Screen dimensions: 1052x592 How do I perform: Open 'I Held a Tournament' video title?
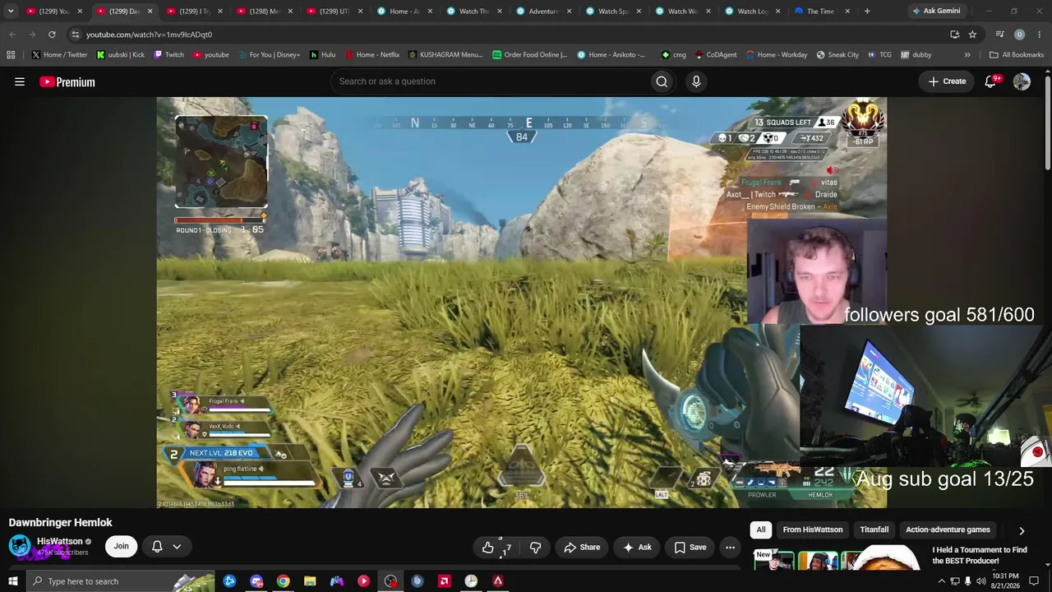click(x=980, y=556)
